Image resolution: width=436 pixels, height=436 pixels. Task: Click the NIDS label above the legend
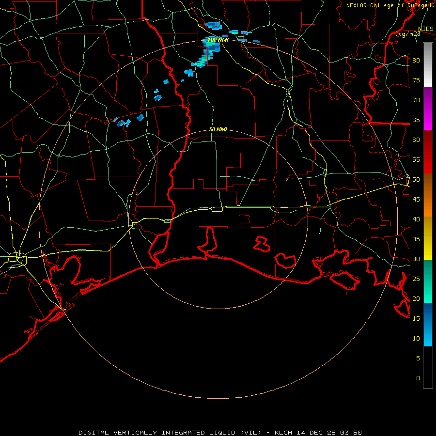click(x=425, y=29)
